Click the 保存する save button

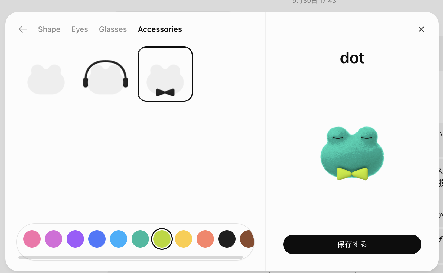click(x=352, y=244)
